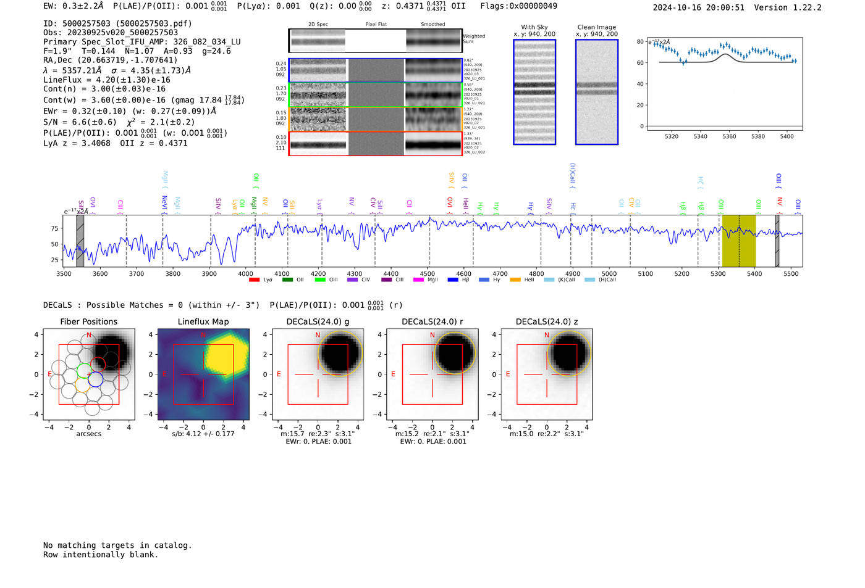Click the Weighted Sum 2D spectrum strip
This screenshot has height=588, width=865.
pyautogui.click(x=375, y=41)
